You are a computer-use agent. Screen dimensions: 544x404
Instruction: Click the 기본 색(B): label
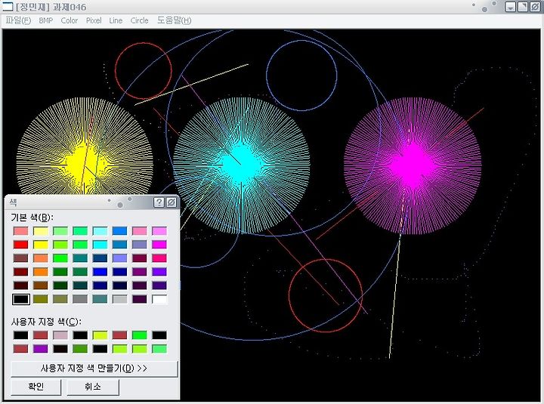pyautogui.click(x=32, y=217)
